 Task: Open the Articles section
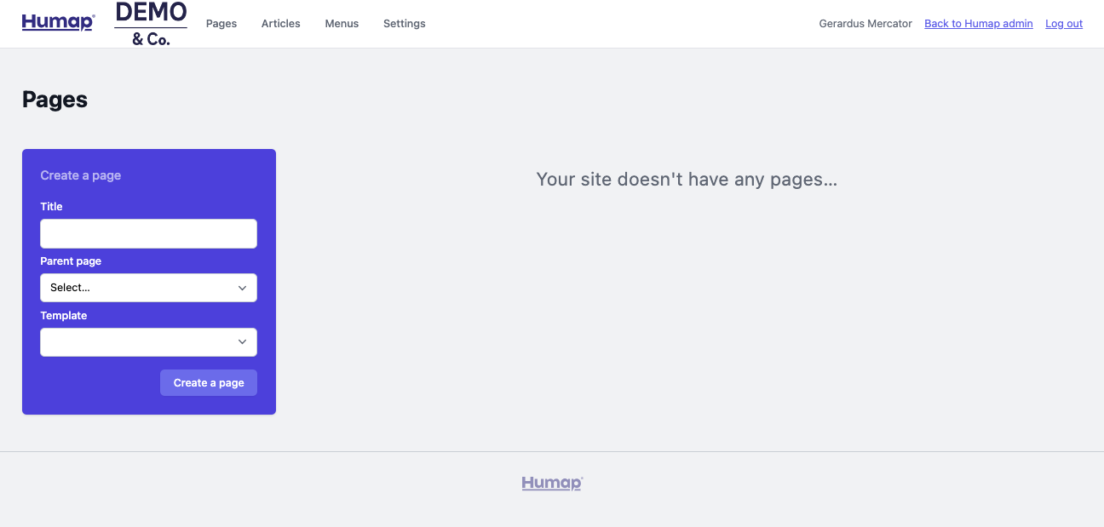(x=280, y=23)
